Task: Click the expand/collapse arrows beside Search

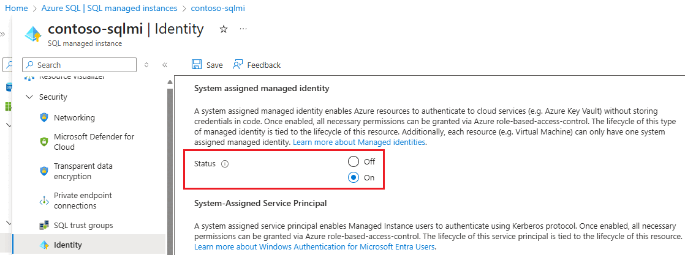Action: click(x=146, y=65)
